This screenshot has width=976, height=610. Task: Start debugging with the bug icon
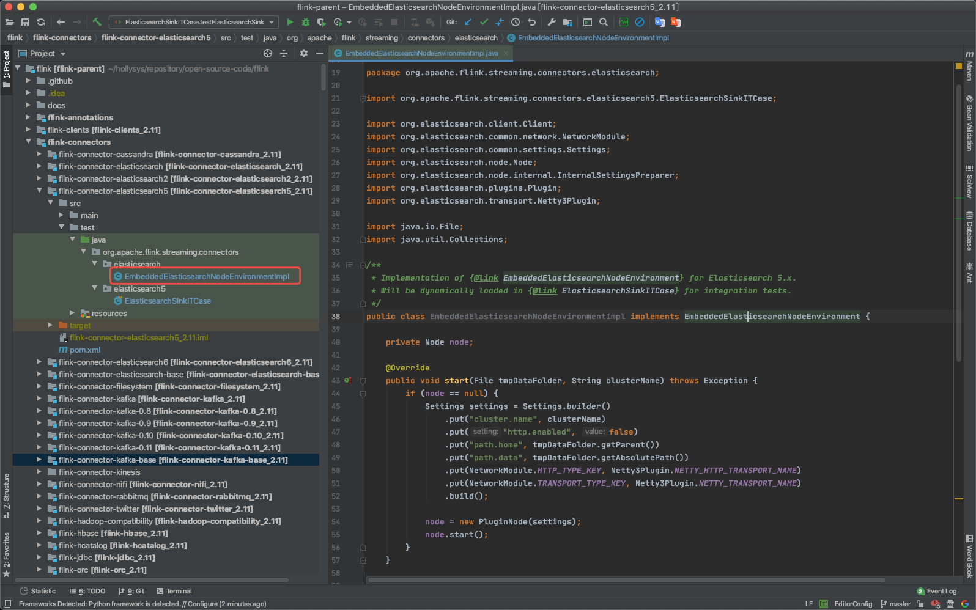coord(306,22)
